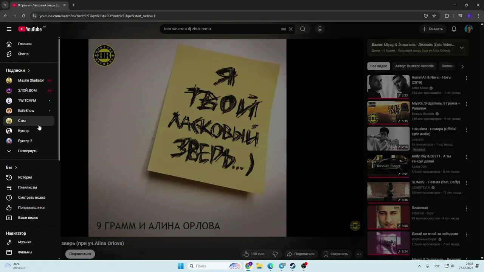The width and height of the screenshot is (484, 272).
Task: Click the Сохранить save button
Action: click(336, 254)
